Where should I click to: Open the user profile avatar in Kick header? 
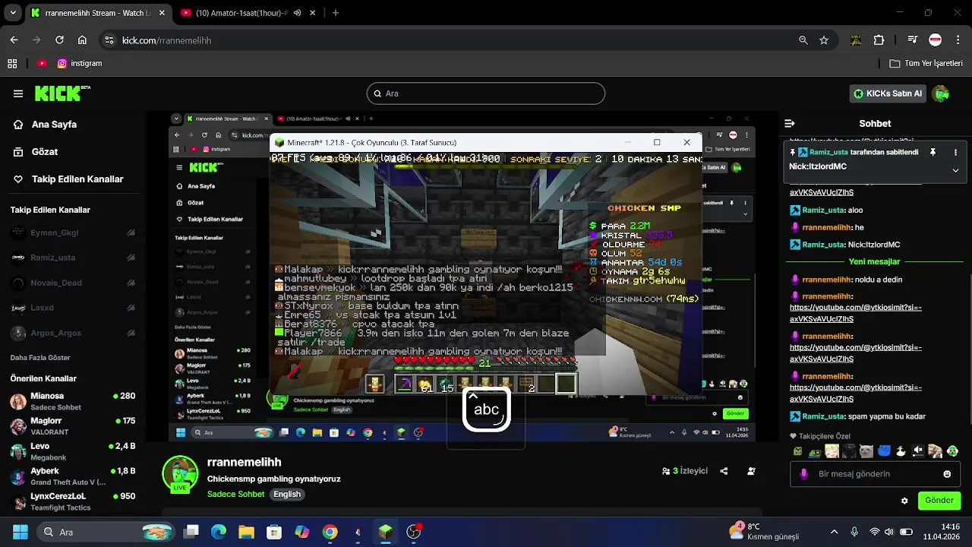click(942, 93)
